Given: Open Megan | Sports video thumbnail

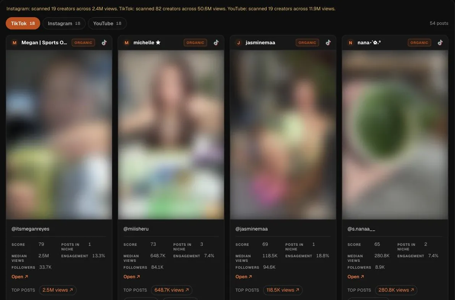Looking at the screenshot, I should click(59, 134).
